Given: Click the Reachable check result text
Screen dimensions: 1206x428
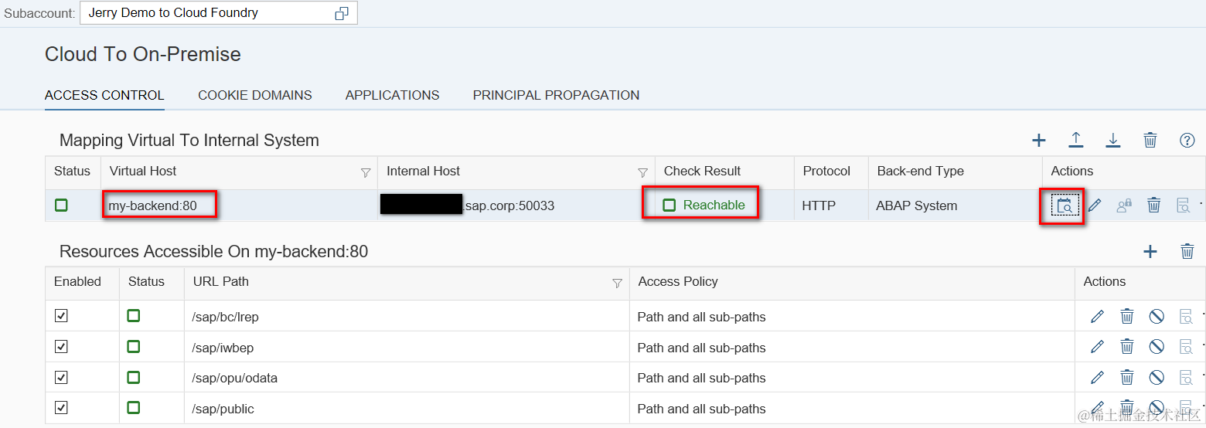Looking at the screenshot, I should pos(714,205).
